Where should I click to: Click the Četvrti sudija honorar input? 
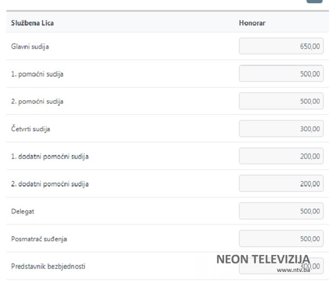point(281,129)
